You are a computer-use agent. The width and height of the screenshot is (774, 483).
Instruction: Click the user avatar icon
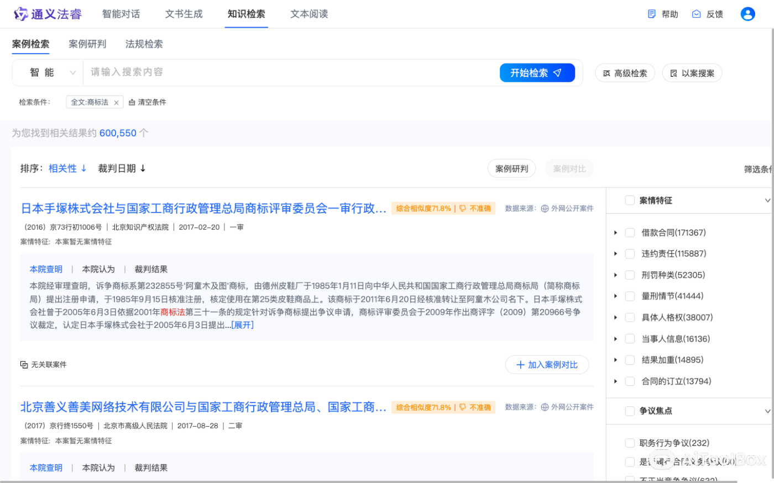click(x=747, y=14)
